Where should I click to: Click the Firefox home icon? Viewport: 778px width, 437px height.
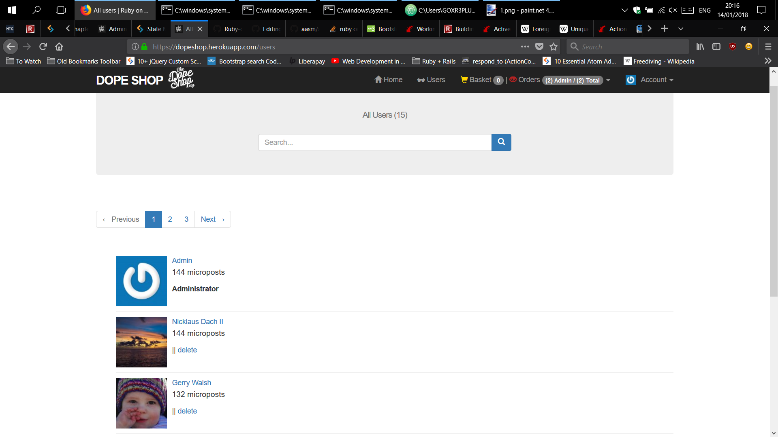(59, 47)
